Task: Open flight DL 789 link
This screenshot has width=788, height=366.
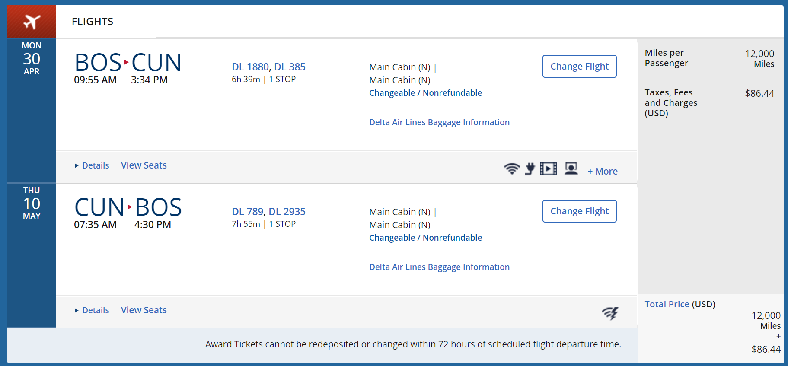Action: pyautogui.click(x=247, y=212)
